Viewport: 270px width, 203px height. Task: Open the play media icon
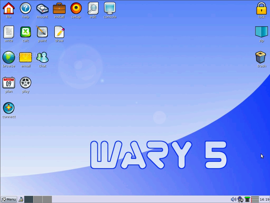[x=26, y=83]
